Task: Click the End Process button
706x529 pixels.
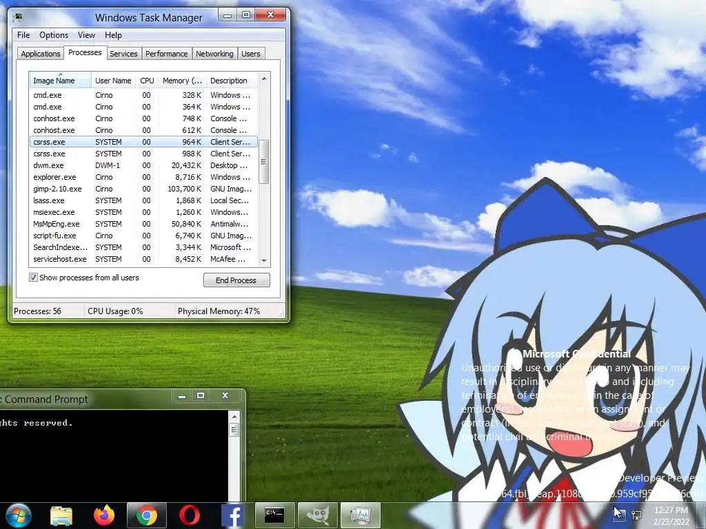Action: pyautogui.click(x=236, y=280)
